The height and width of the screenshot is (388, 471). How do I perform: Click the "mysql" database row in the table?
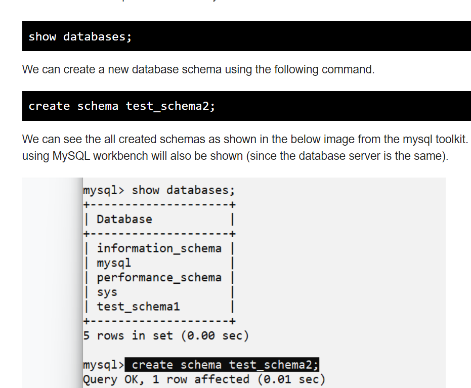coord(114,263)
